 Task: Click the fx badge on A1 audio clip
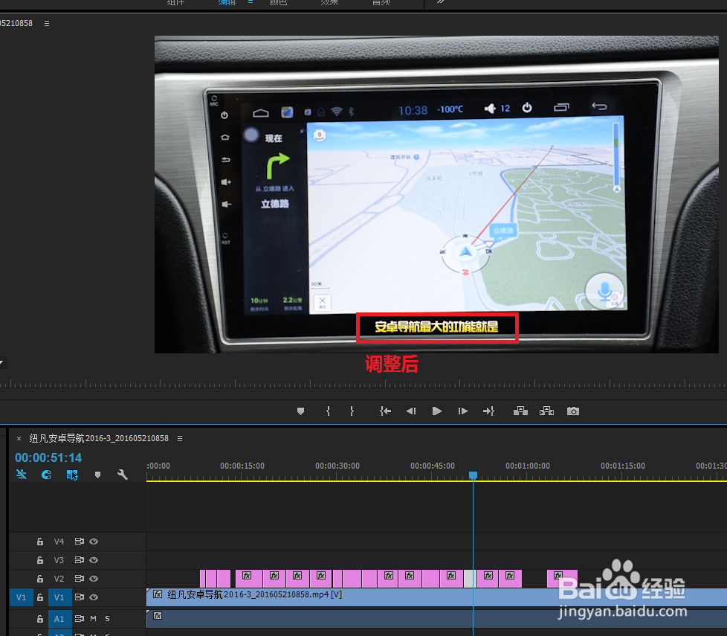point(158,616)
